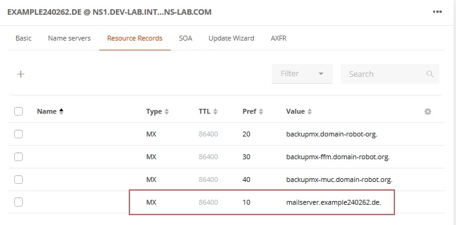Click Pref value 40
Image resolution: width=456 pixels, height=225 pixels.
(x=246, y=180)
